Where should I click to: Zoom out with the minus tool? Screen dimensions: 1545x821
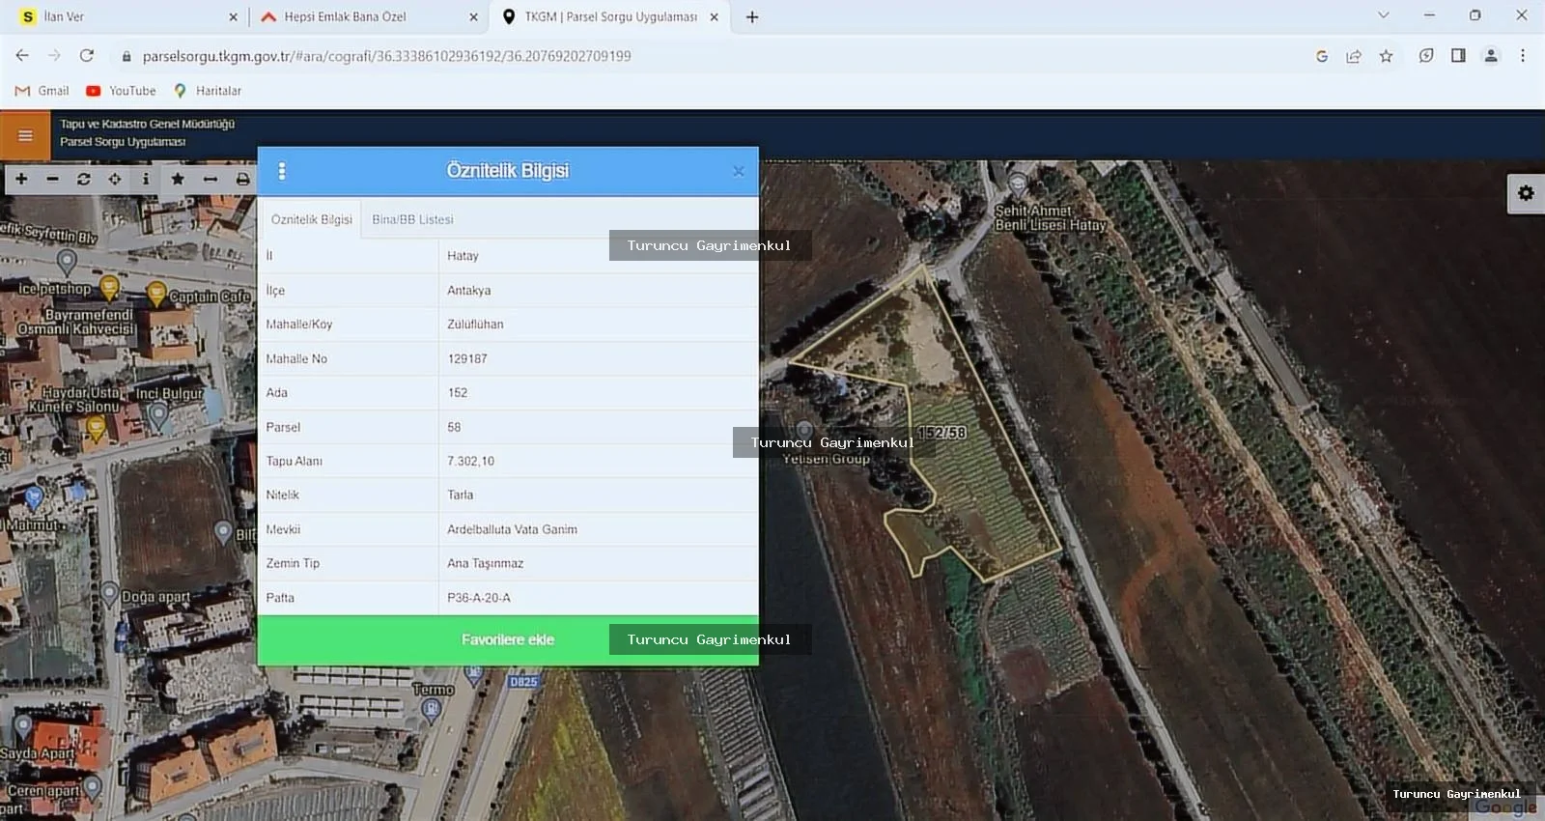click(52, 179)
